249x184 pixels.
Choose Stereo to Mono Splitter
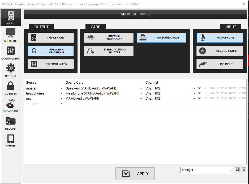(x=109, y=51)
